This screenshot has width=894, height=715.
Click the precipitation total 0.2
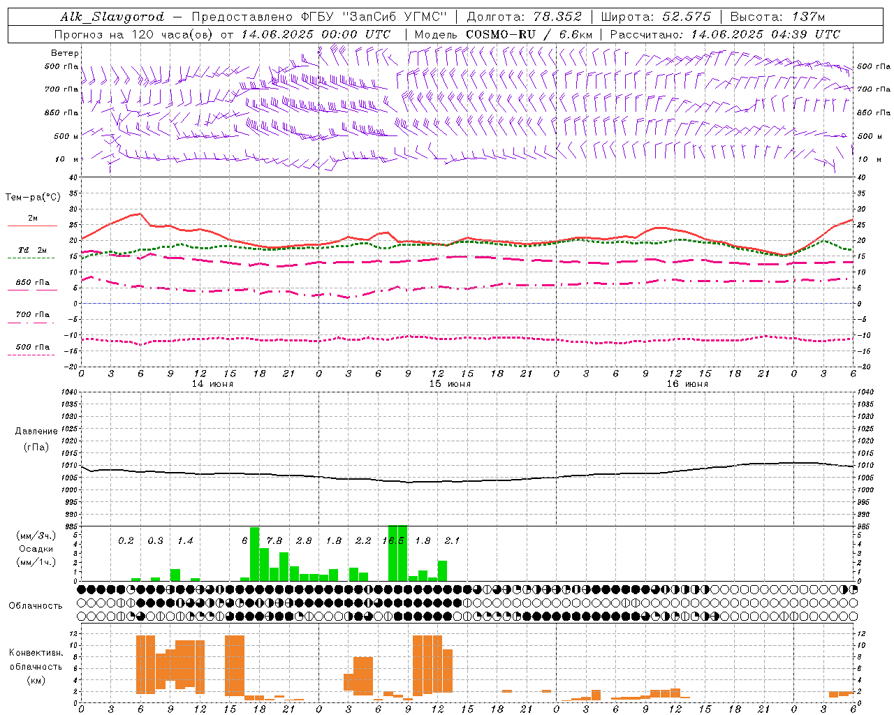(x=126, y=540)
